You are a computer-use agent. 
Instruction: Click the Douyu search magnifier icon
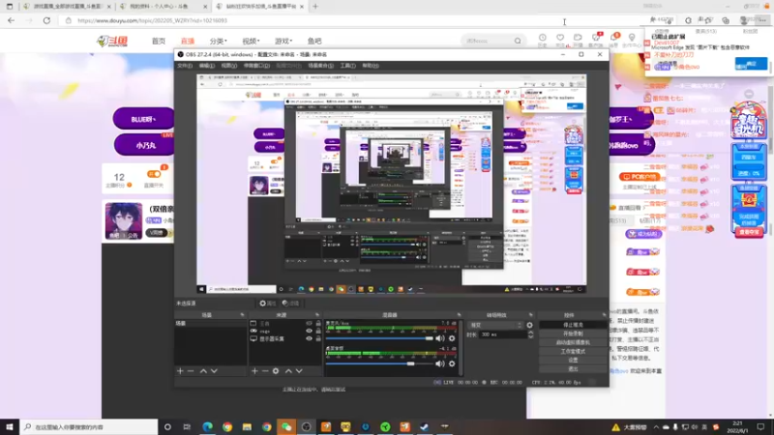518,41
